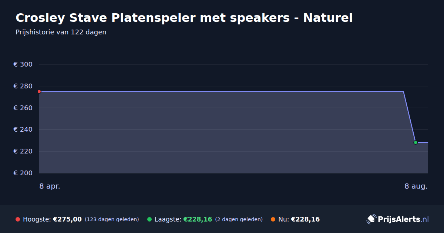
Task: Click the orange current-price dot in legend
Action: point(273,219)
